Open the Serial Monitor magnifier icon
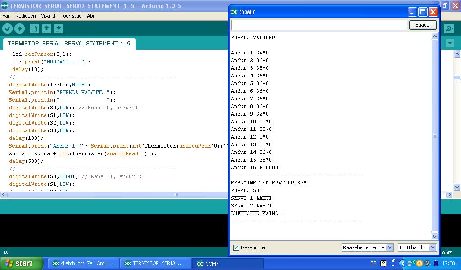Viewport: 461px width, 270px height. 448,29
